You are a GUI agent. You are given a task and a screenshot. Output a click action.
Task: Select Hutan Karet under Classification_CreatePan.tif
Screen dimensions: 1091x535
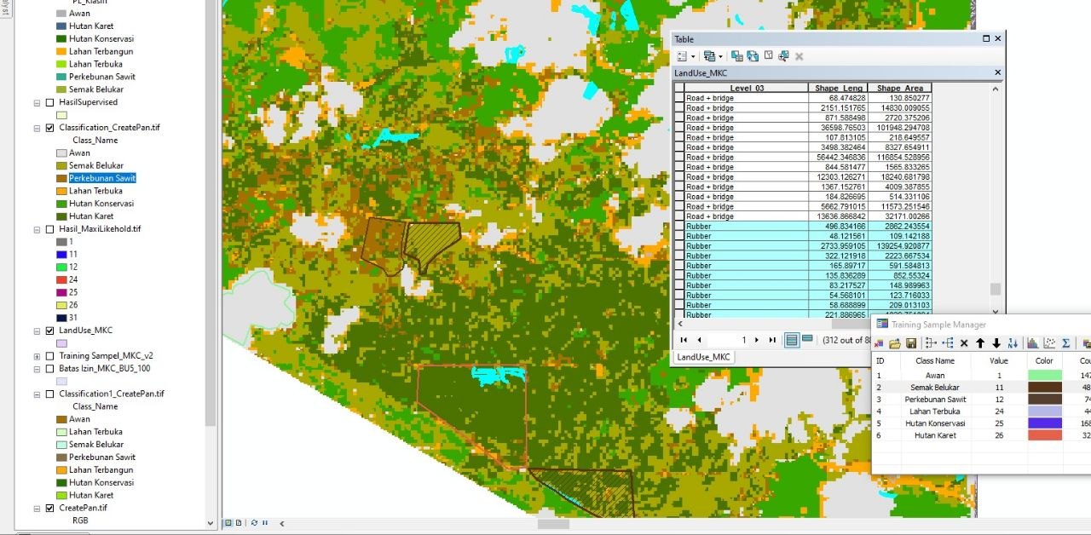pos(91,216)
